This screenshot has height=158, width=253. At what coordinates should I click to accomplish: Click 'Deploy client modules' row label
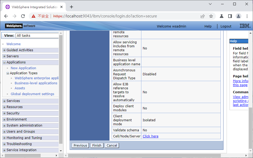point(123,108)
